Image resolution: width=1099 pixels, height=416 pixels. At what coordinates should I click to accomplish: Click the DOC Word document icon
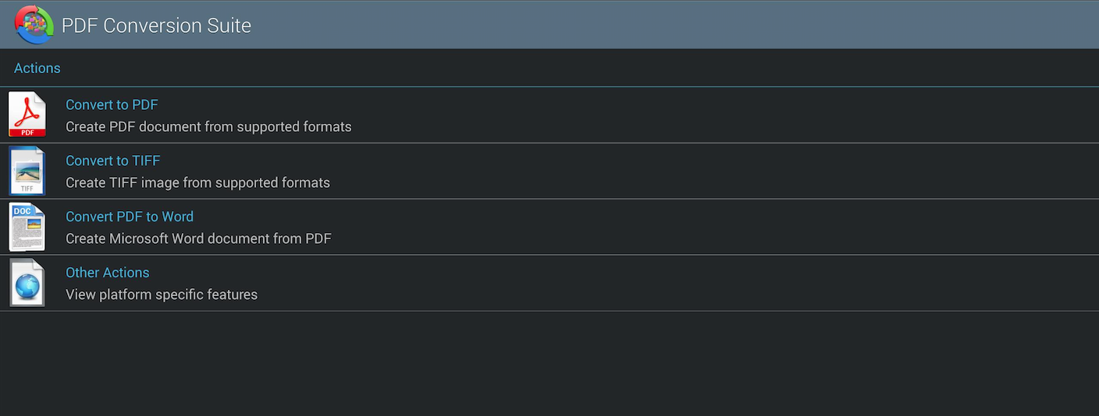tap(27, 227)
